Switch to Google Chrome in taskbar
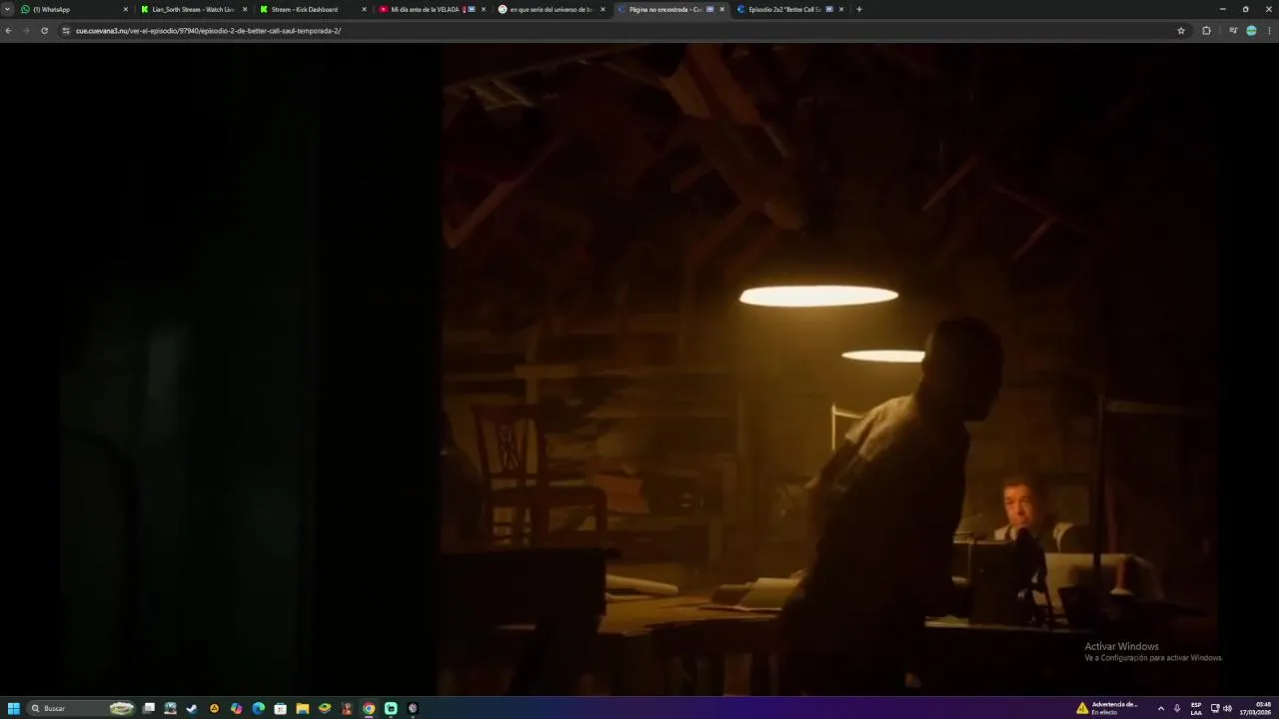The image size is (1279, 719). (369, 708)
